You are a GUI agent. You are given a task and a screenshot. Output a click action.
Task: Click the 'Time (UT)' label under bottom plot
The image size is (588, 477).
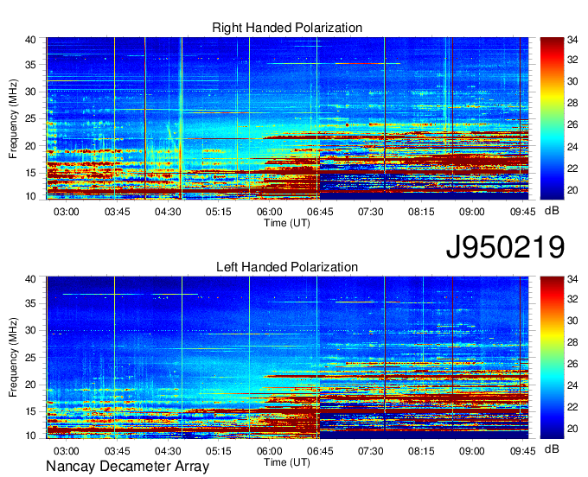click(x=287, y=462)
